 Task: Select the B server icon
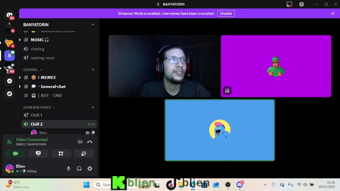pos(10,55)
